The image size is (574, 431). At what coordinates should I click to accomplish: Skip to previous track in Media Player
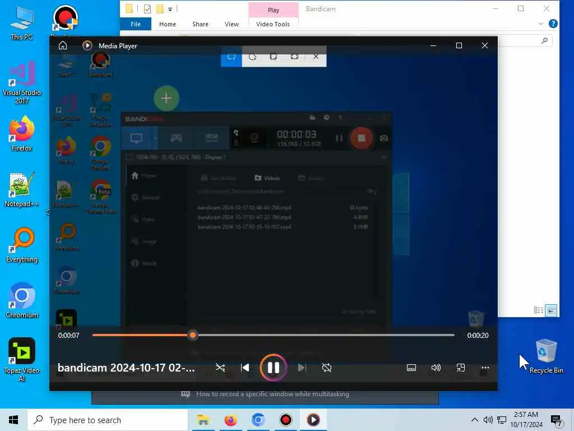(245, 368)
